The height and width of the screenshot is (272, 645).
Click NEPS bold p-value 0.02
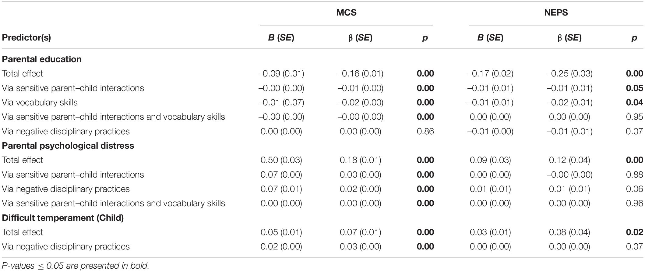tap(634, 232)
